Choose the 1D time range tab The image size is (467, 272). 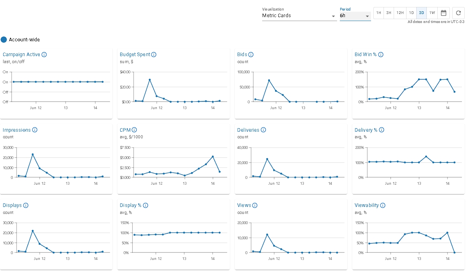(x=411, y=13)
